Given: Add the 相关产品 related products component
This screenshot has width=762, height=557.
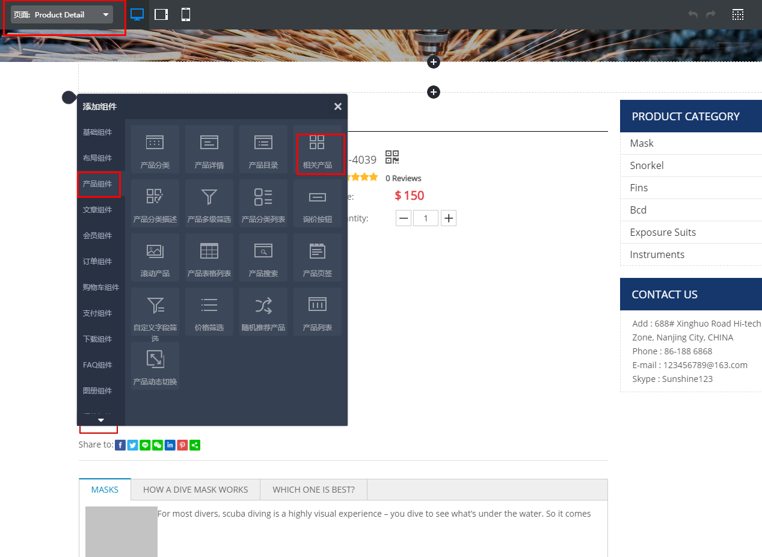Looking at the screenshot, I should click(317, 149).
